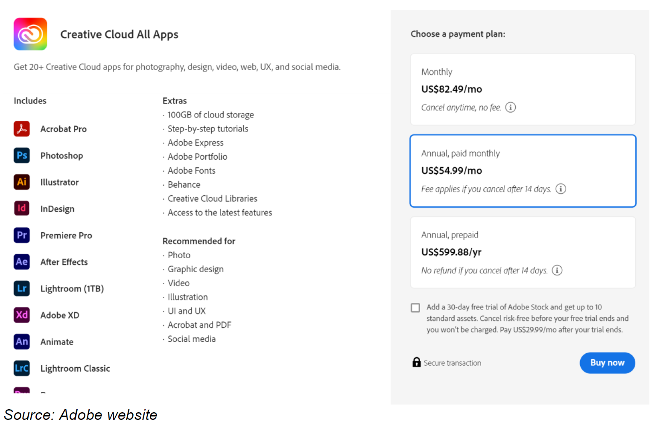Click the Photoshop Ps icon
This screenshot has width=672, height=425.
click(x=22, y=155)
